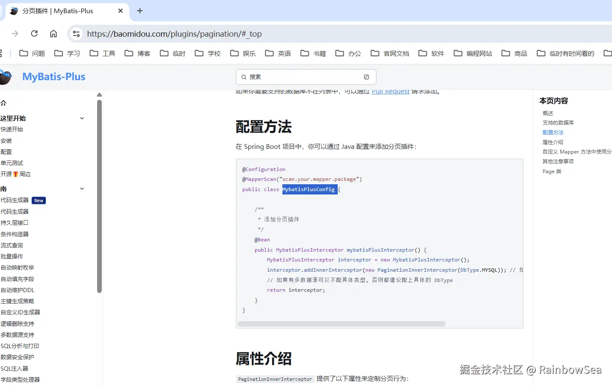The image size is (612, 386).
Task: Click the 搜索 search box
Action: pos(306,77)
